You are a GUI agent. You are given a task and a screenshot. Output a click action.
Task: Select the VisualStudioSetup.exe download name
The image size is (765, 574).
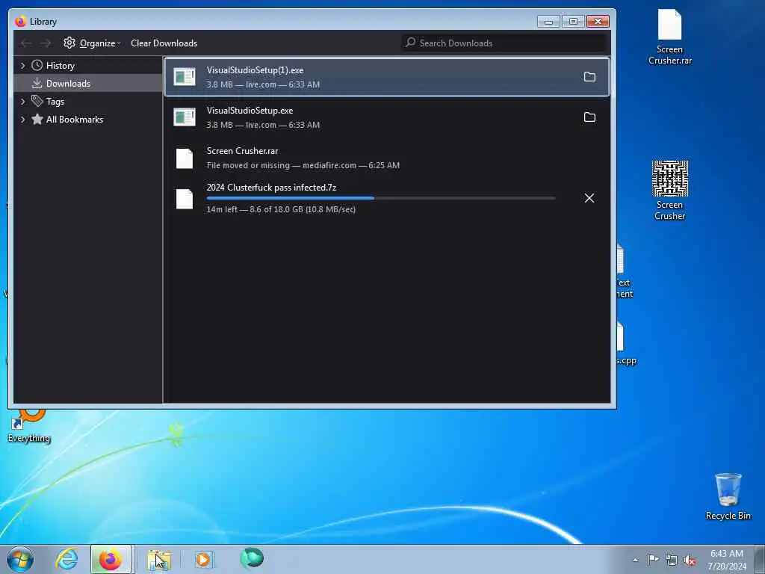pyautogui.click(x=250, y=111)
